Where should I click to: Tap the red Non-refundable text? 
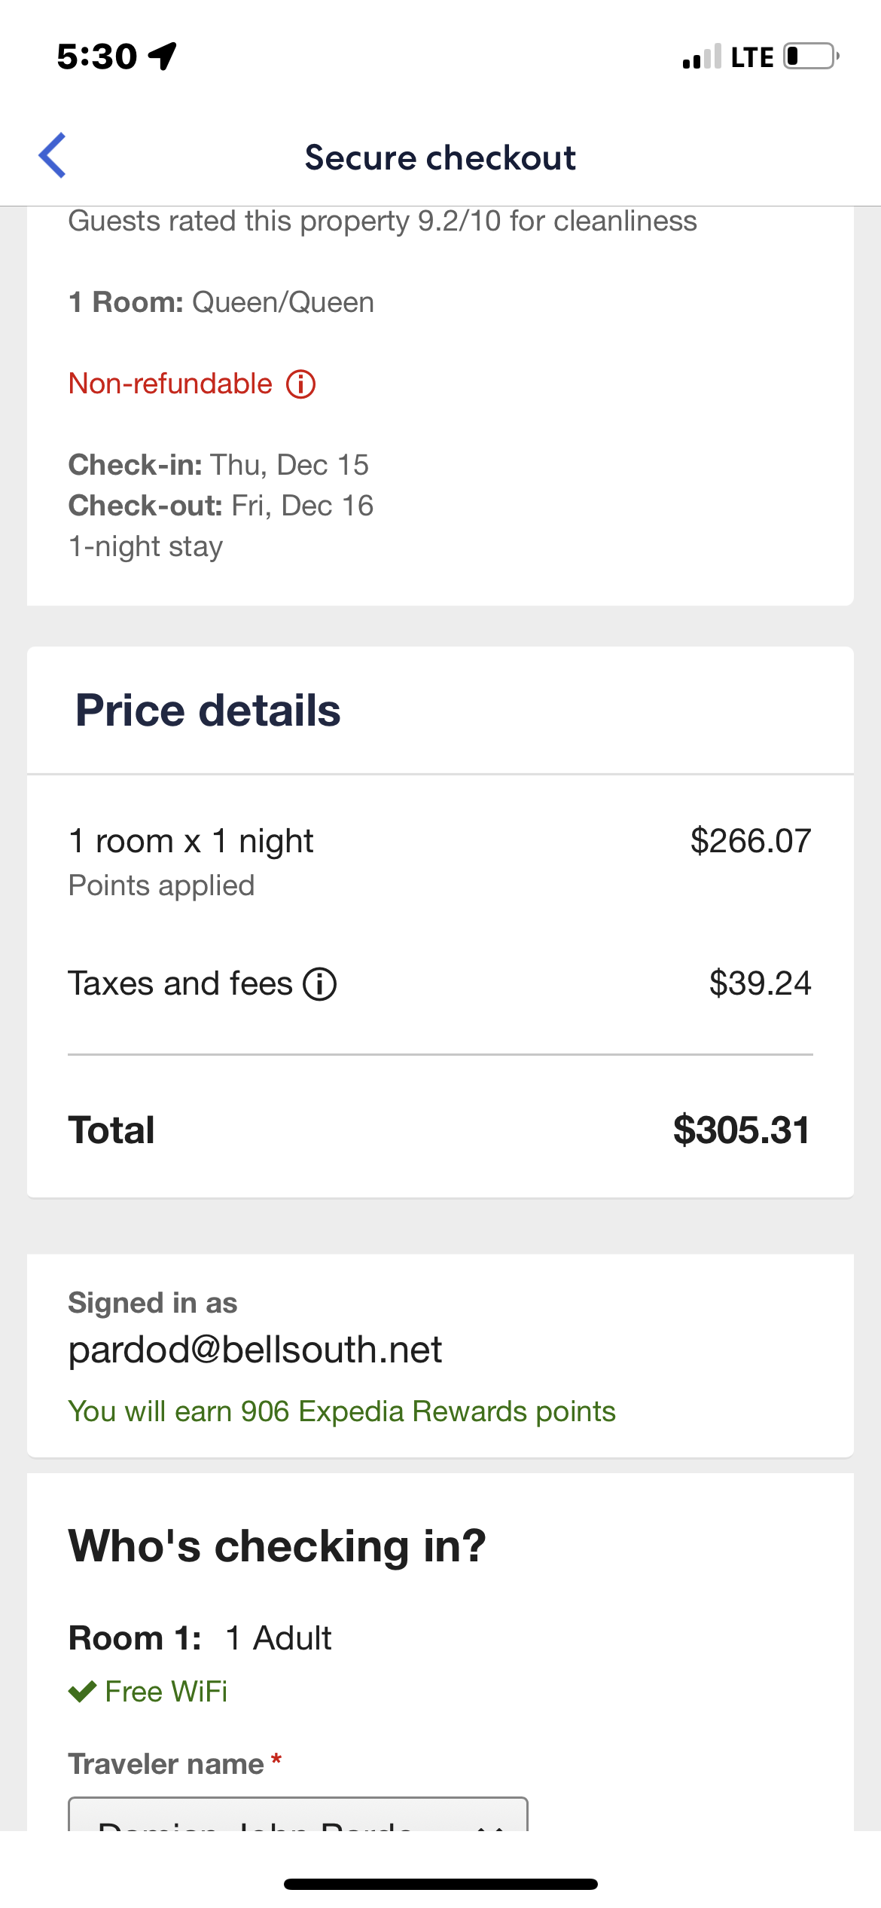[x=170, y=384]
